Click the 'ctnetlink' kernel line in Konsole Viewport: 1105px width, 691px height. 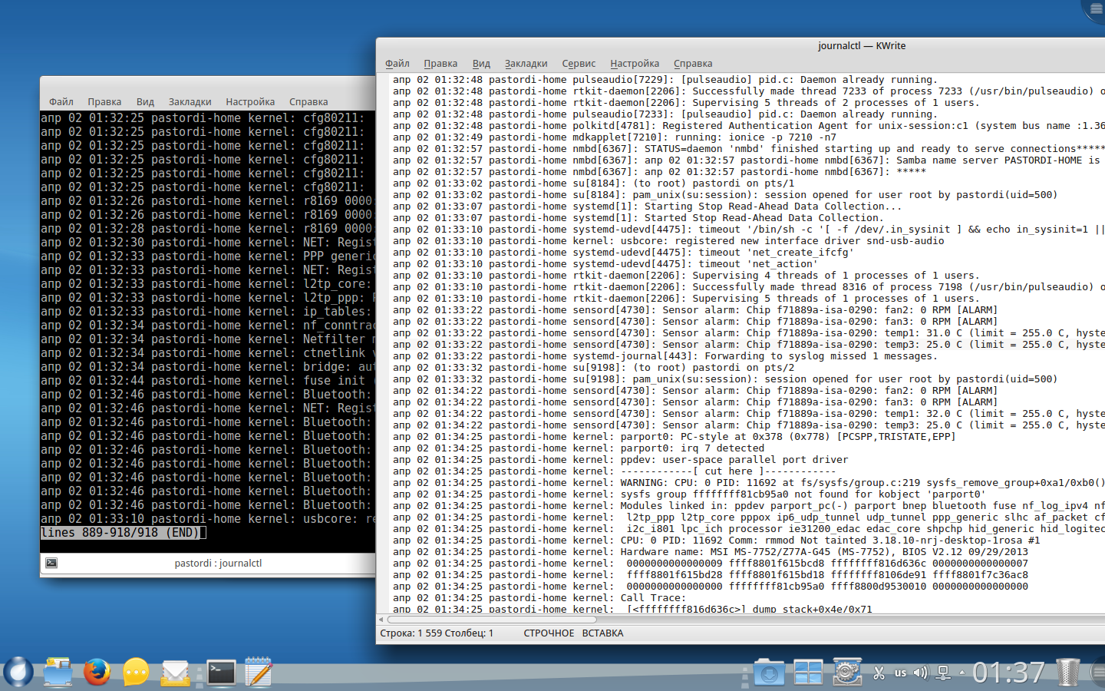[x=207, y=353]
